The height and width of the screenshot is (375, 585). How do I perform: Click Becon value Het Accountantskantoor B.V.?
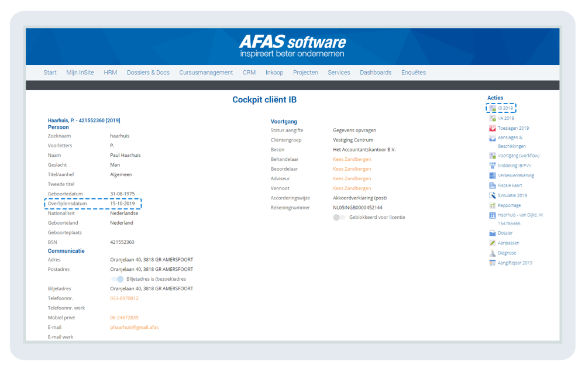[364, 150]
